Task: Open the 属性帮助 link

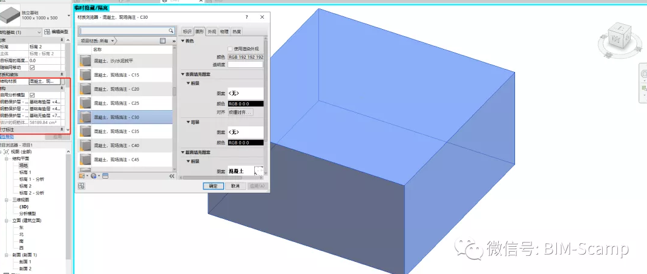Action: pyautogui.click(x=6, y=137)
